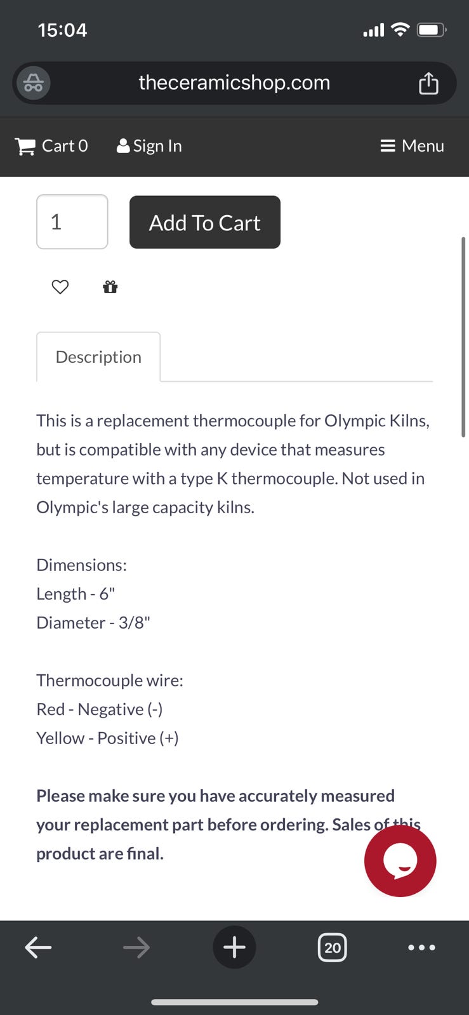Viewport: 469px width, 1015px height.
Task: Click the Sign In link
Action: (x=150, y=146)
